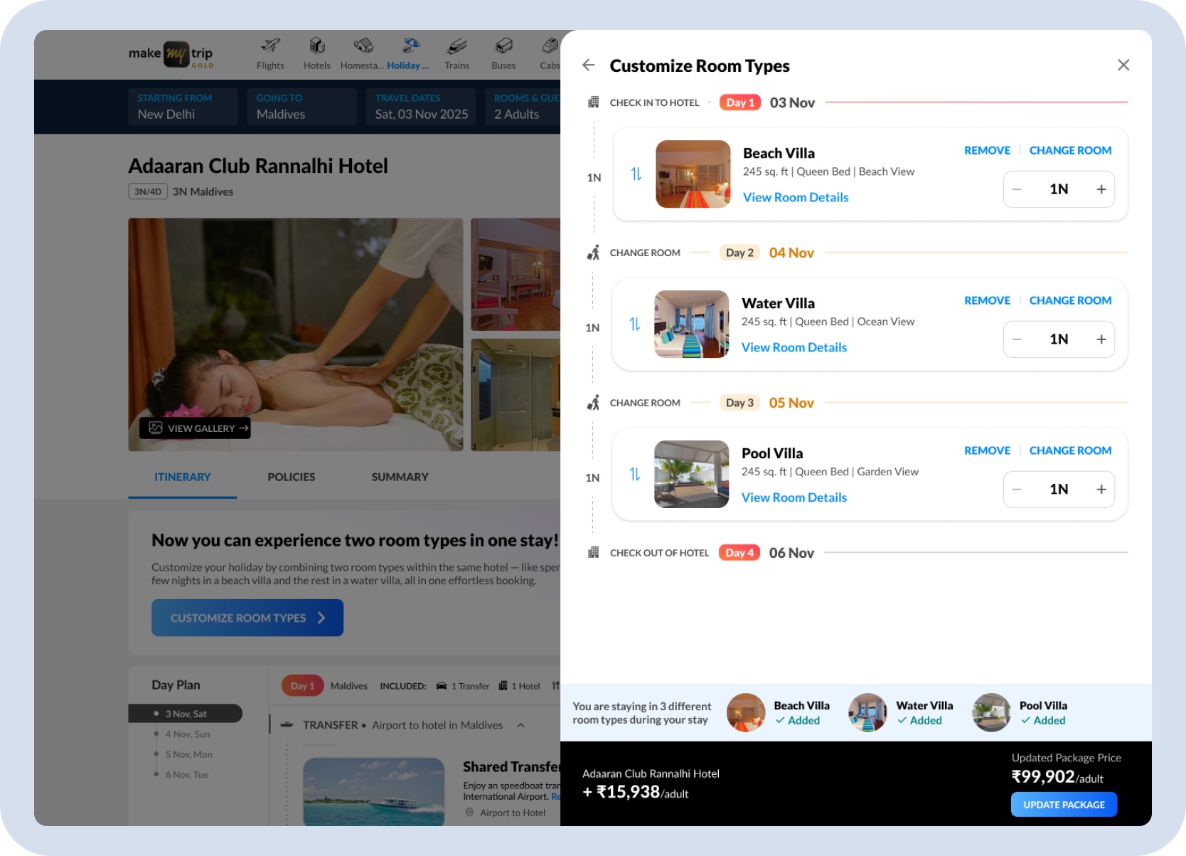Viewport: 1186px width, 856px height.
Task: Go back using the arrow beside Customize Room Types
Action: [x=588, y=65]
